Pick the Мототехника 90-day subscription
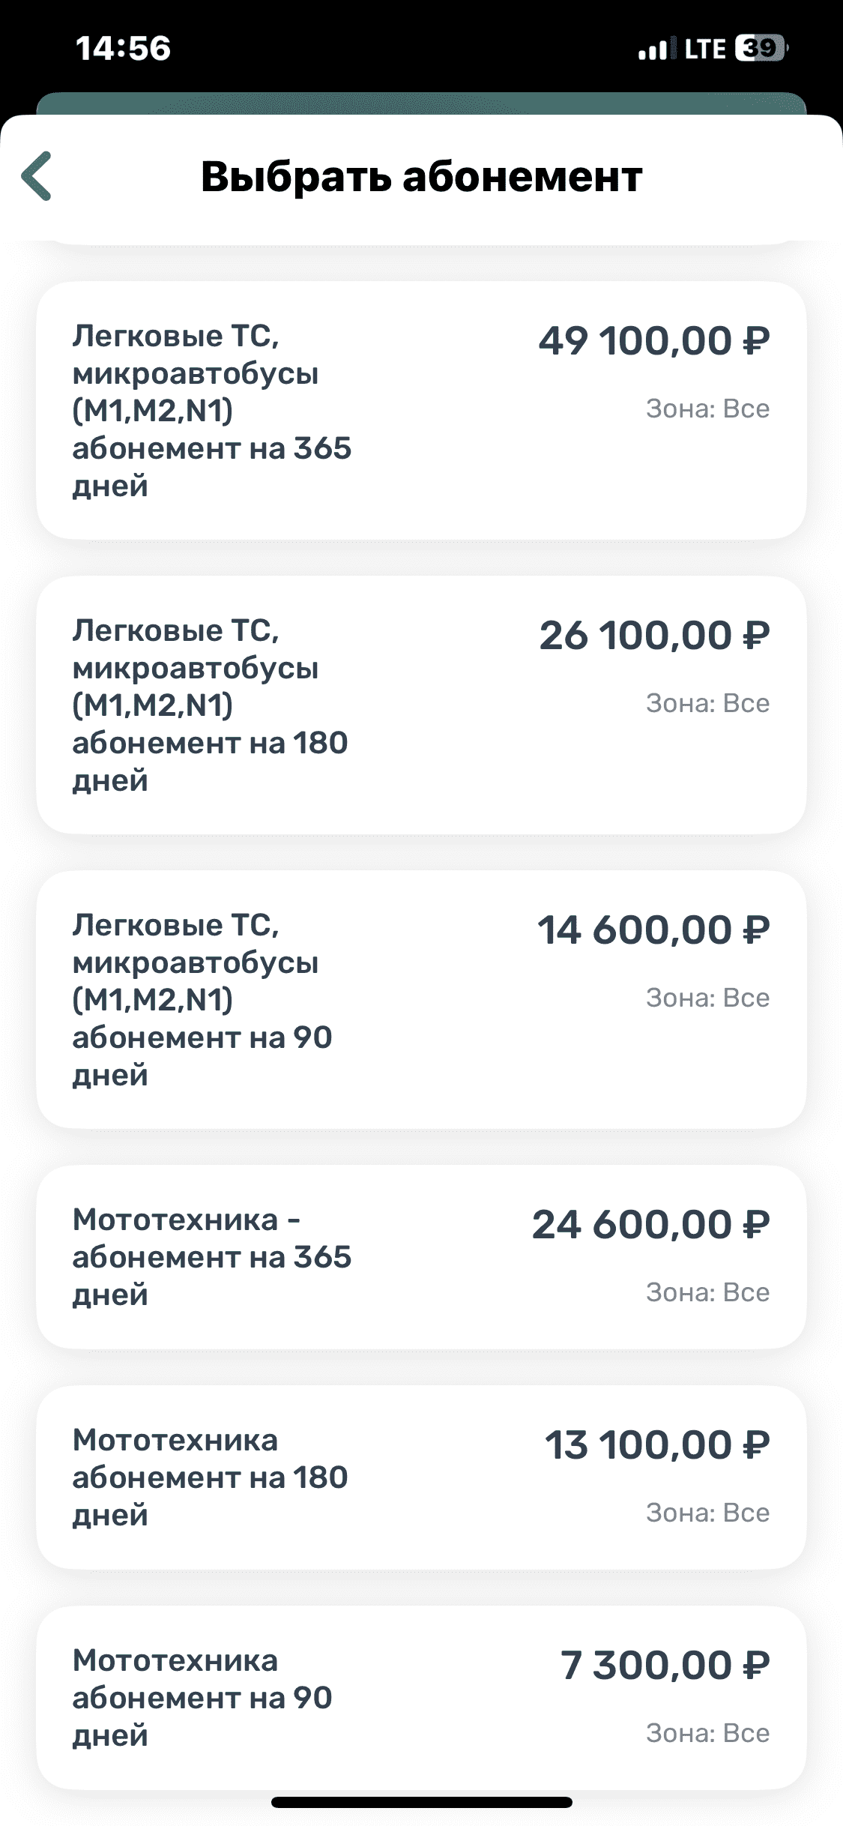The image size is (843, 1826). pyautogui.click(x=420, y=1698)
